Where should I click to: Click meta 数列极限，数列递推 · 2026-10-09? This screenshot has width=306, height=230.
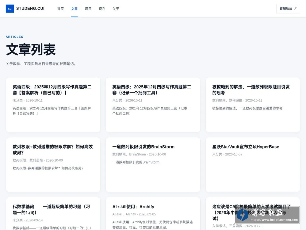(x=38, y=160)
